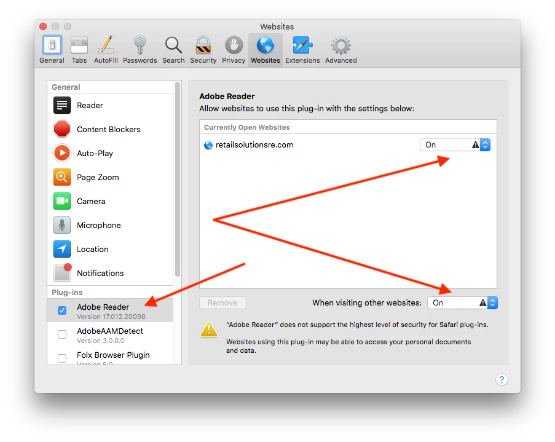Open the General preferences icon
555x442 pixels.
[52, 45]
